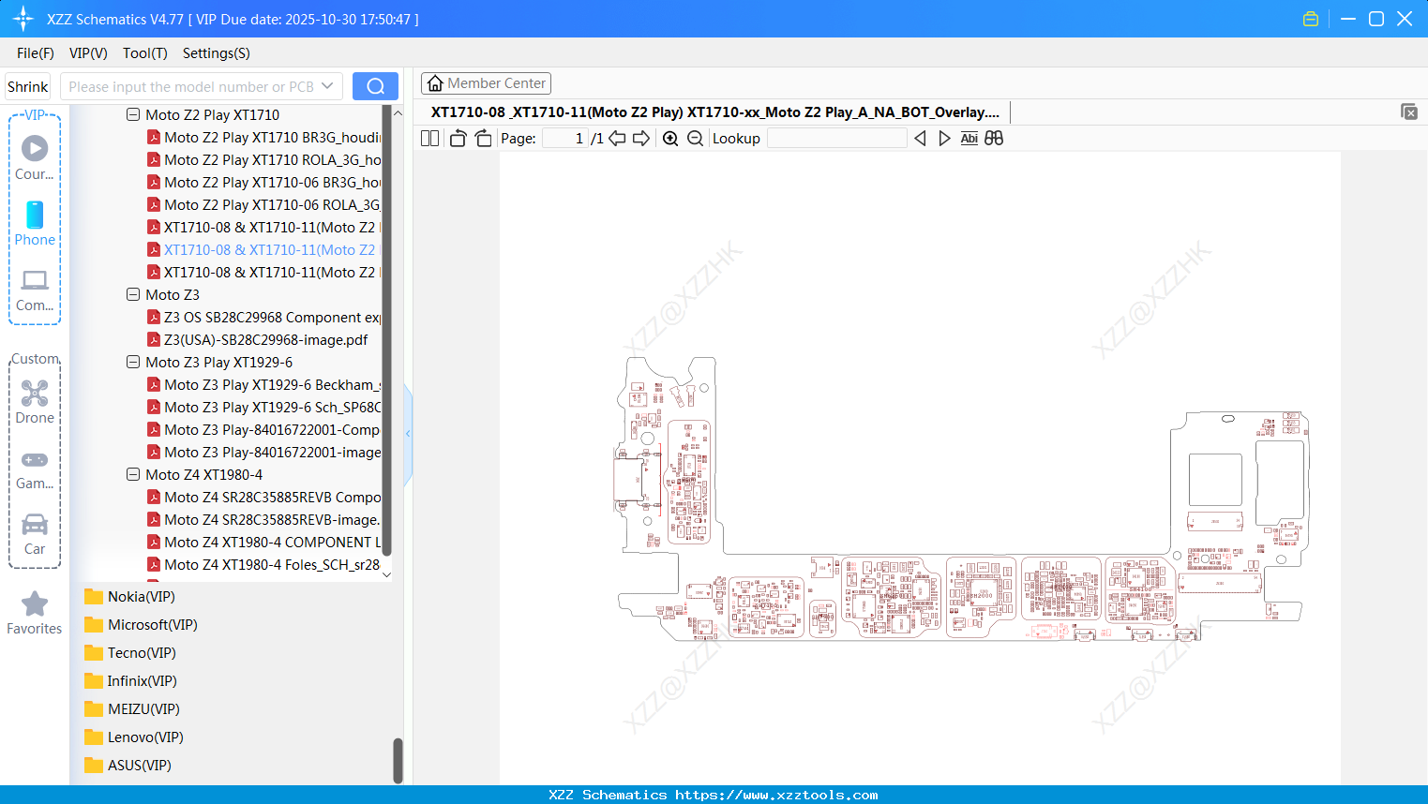Click the Lookup text field
The height and width of the screenshot is (804, 1428).
[837, 138]
